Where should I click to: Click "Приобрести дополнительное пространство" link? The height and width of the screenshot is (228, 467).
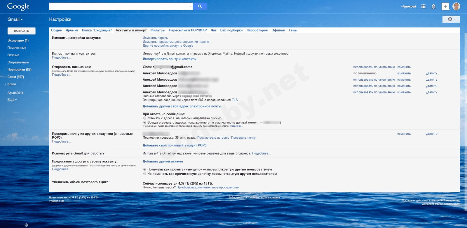208,188
